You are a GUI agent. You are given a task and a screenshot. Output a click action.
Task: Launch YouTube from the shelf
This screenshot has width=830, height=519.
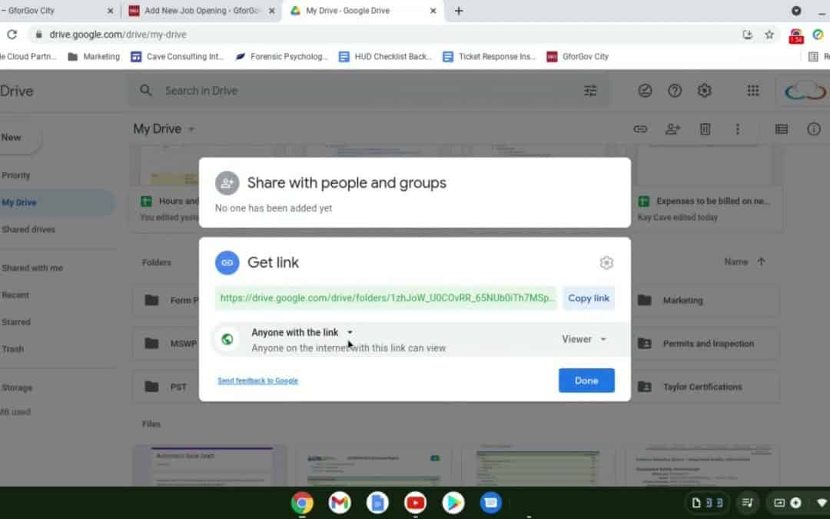tap(416, 503)
